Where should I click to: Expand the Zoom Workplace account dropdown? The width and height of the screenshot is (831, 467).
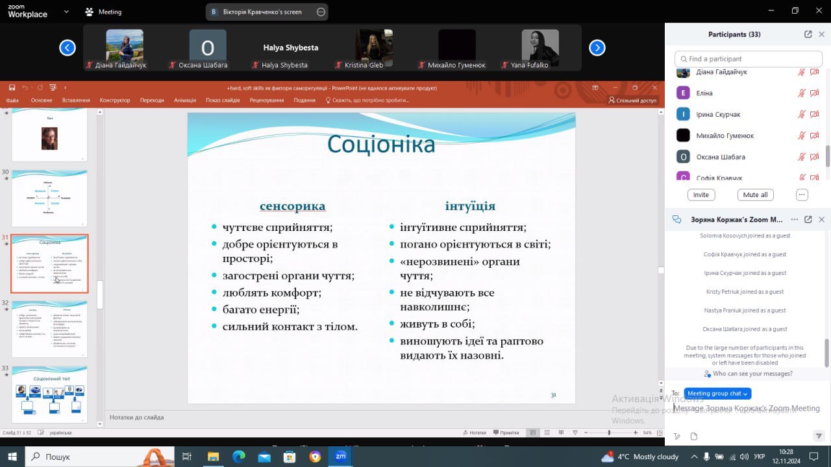point(66,12)
